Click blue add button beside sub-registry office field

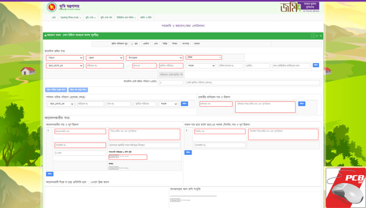click(316, 65)
